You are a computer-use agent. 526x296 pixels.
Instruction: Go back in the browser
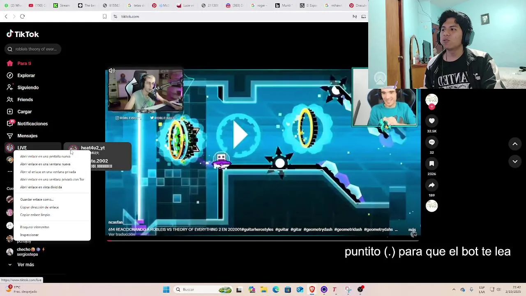(6, 16)
